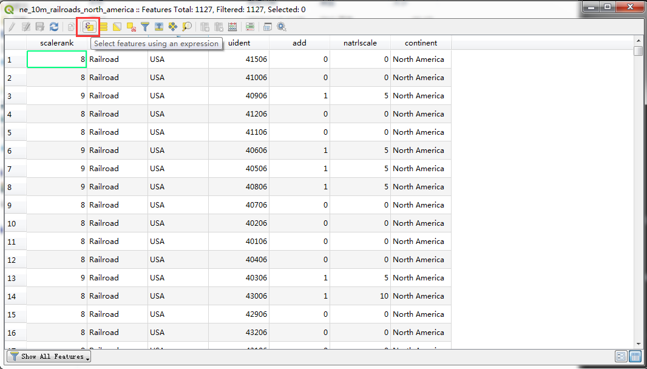Screen dimensions: 647x369
Task: Toggle editing mode with the pencil icon
Action: click(12, 27)
